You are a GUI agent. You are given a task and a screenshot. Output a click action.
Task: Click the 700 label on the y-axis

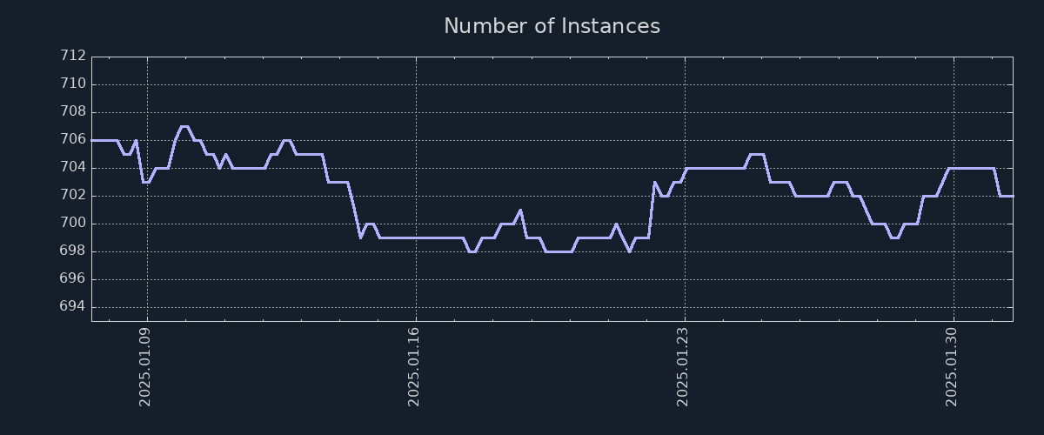pos(73,224)
